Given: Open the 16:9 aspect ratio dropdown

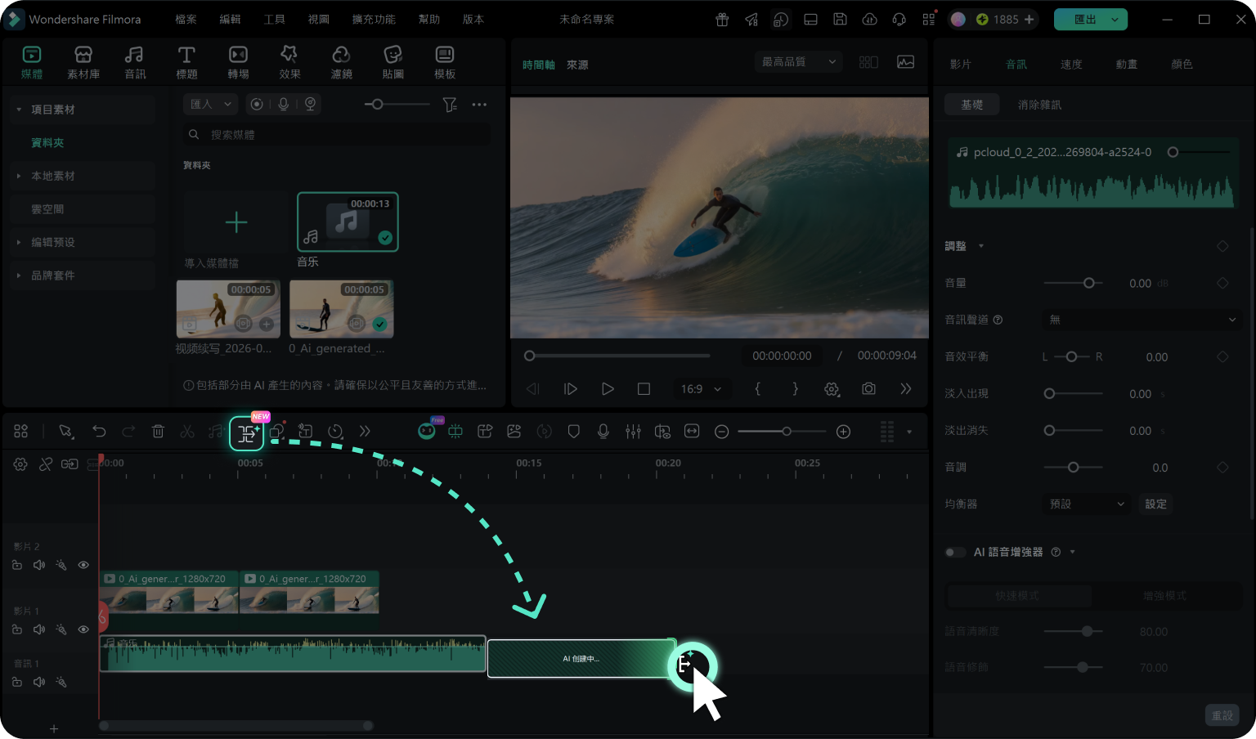Looking at the screenshot, I should (701, 389).
